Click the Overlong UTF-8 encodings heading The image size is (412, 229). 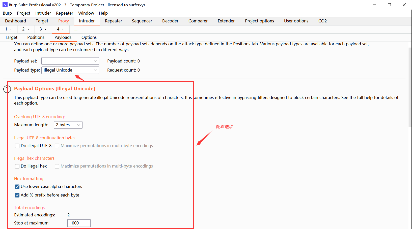40,117
